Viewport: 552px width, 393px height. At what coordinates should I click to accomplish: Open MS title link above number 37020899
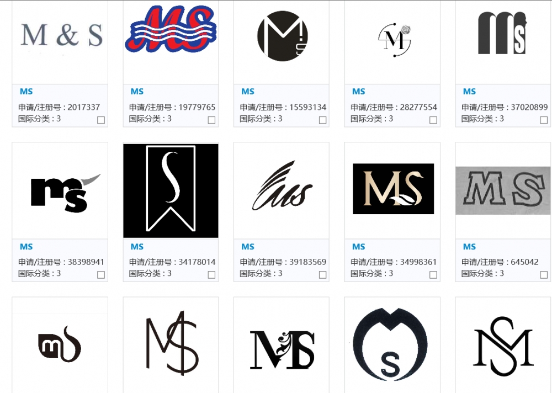[x=469, y=92]
